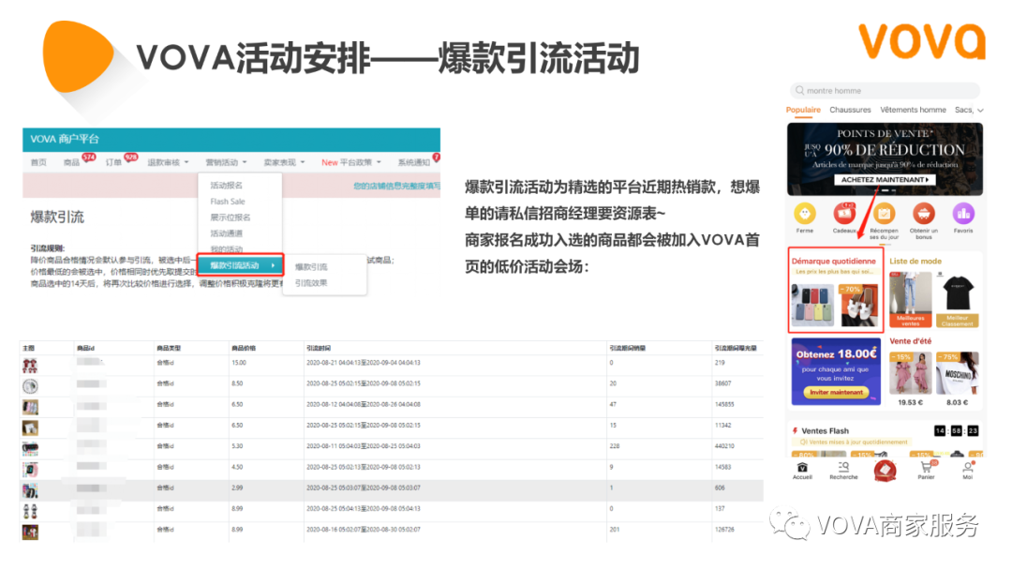The image size is (1012, 570).
Task: Select the Ferme (farm) icon in the app
Action: pyautogui.click(x=804, y=213)
